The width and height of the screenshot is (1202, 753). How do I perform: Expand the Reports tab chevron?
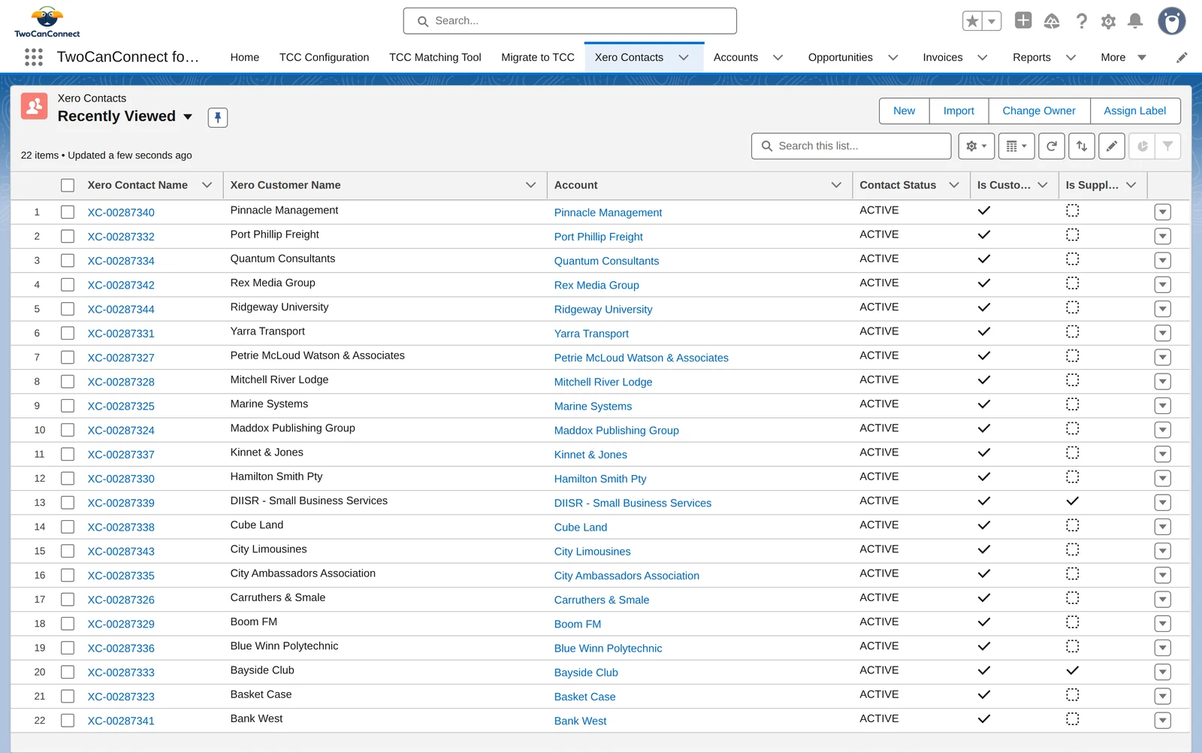(1071, 57)
